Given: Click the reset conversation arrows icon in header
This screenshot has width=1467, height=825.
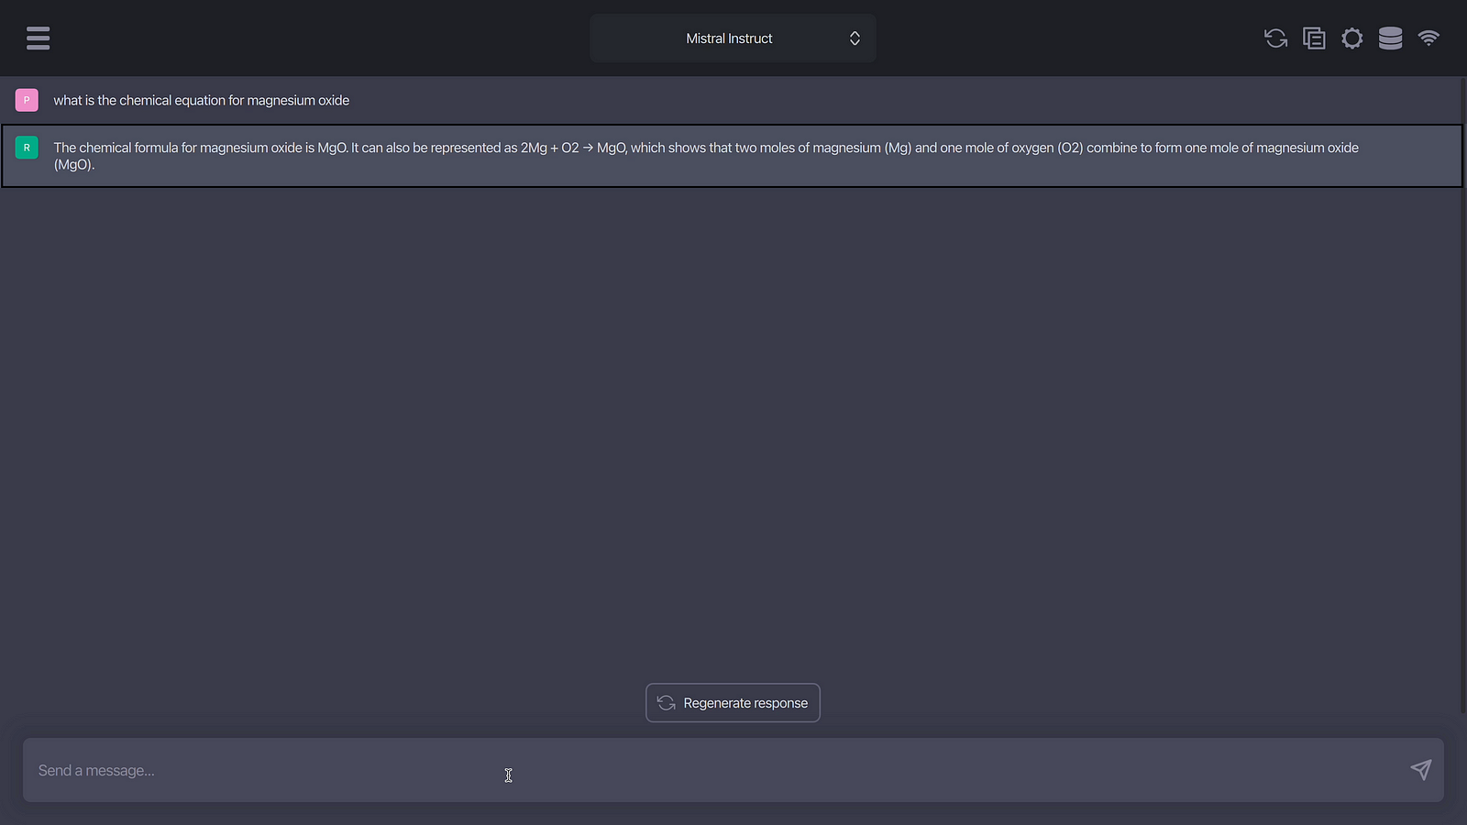Looking at the screenshot, I should click(x=1275, y=38).
